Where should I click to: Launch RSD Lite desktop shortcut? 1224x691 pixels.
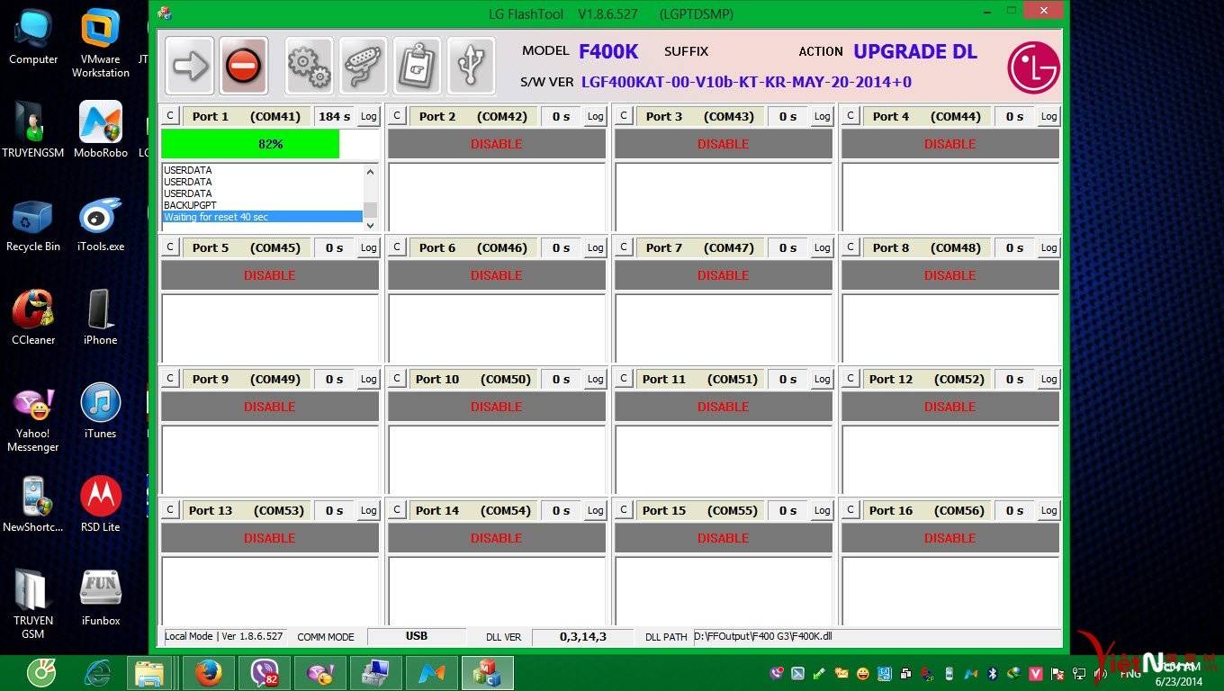point(101,505)
